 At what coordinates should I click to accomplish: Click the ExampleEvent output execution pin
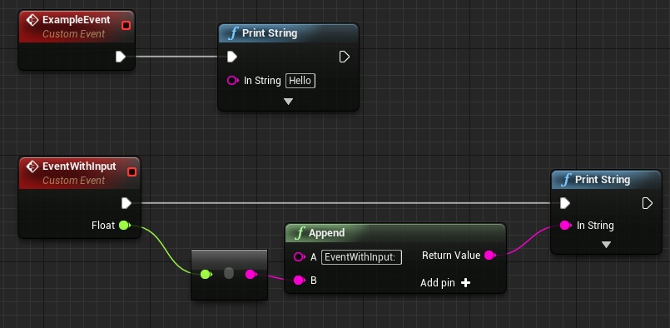(121, 57)
